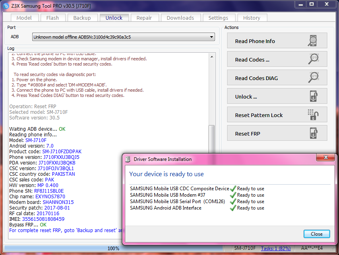Click the Reset Pattern Lock icon
This screenshot has width=339, height=255.
[313, 115]
